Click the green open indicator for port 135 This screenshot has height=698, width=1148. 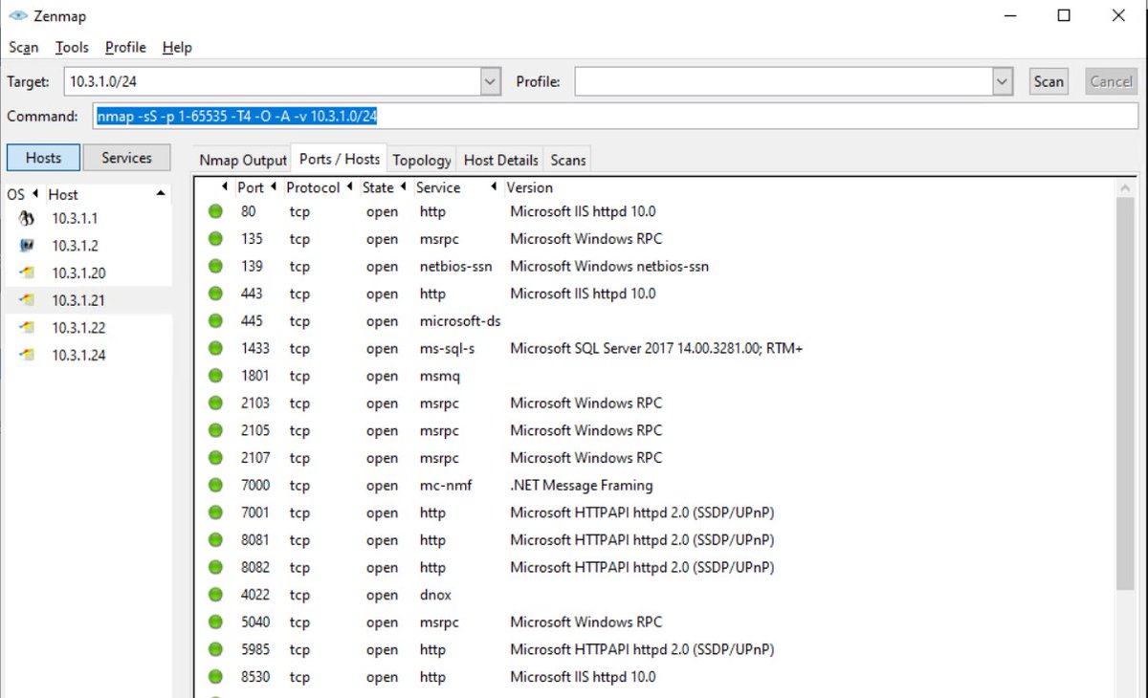[216, 239]
